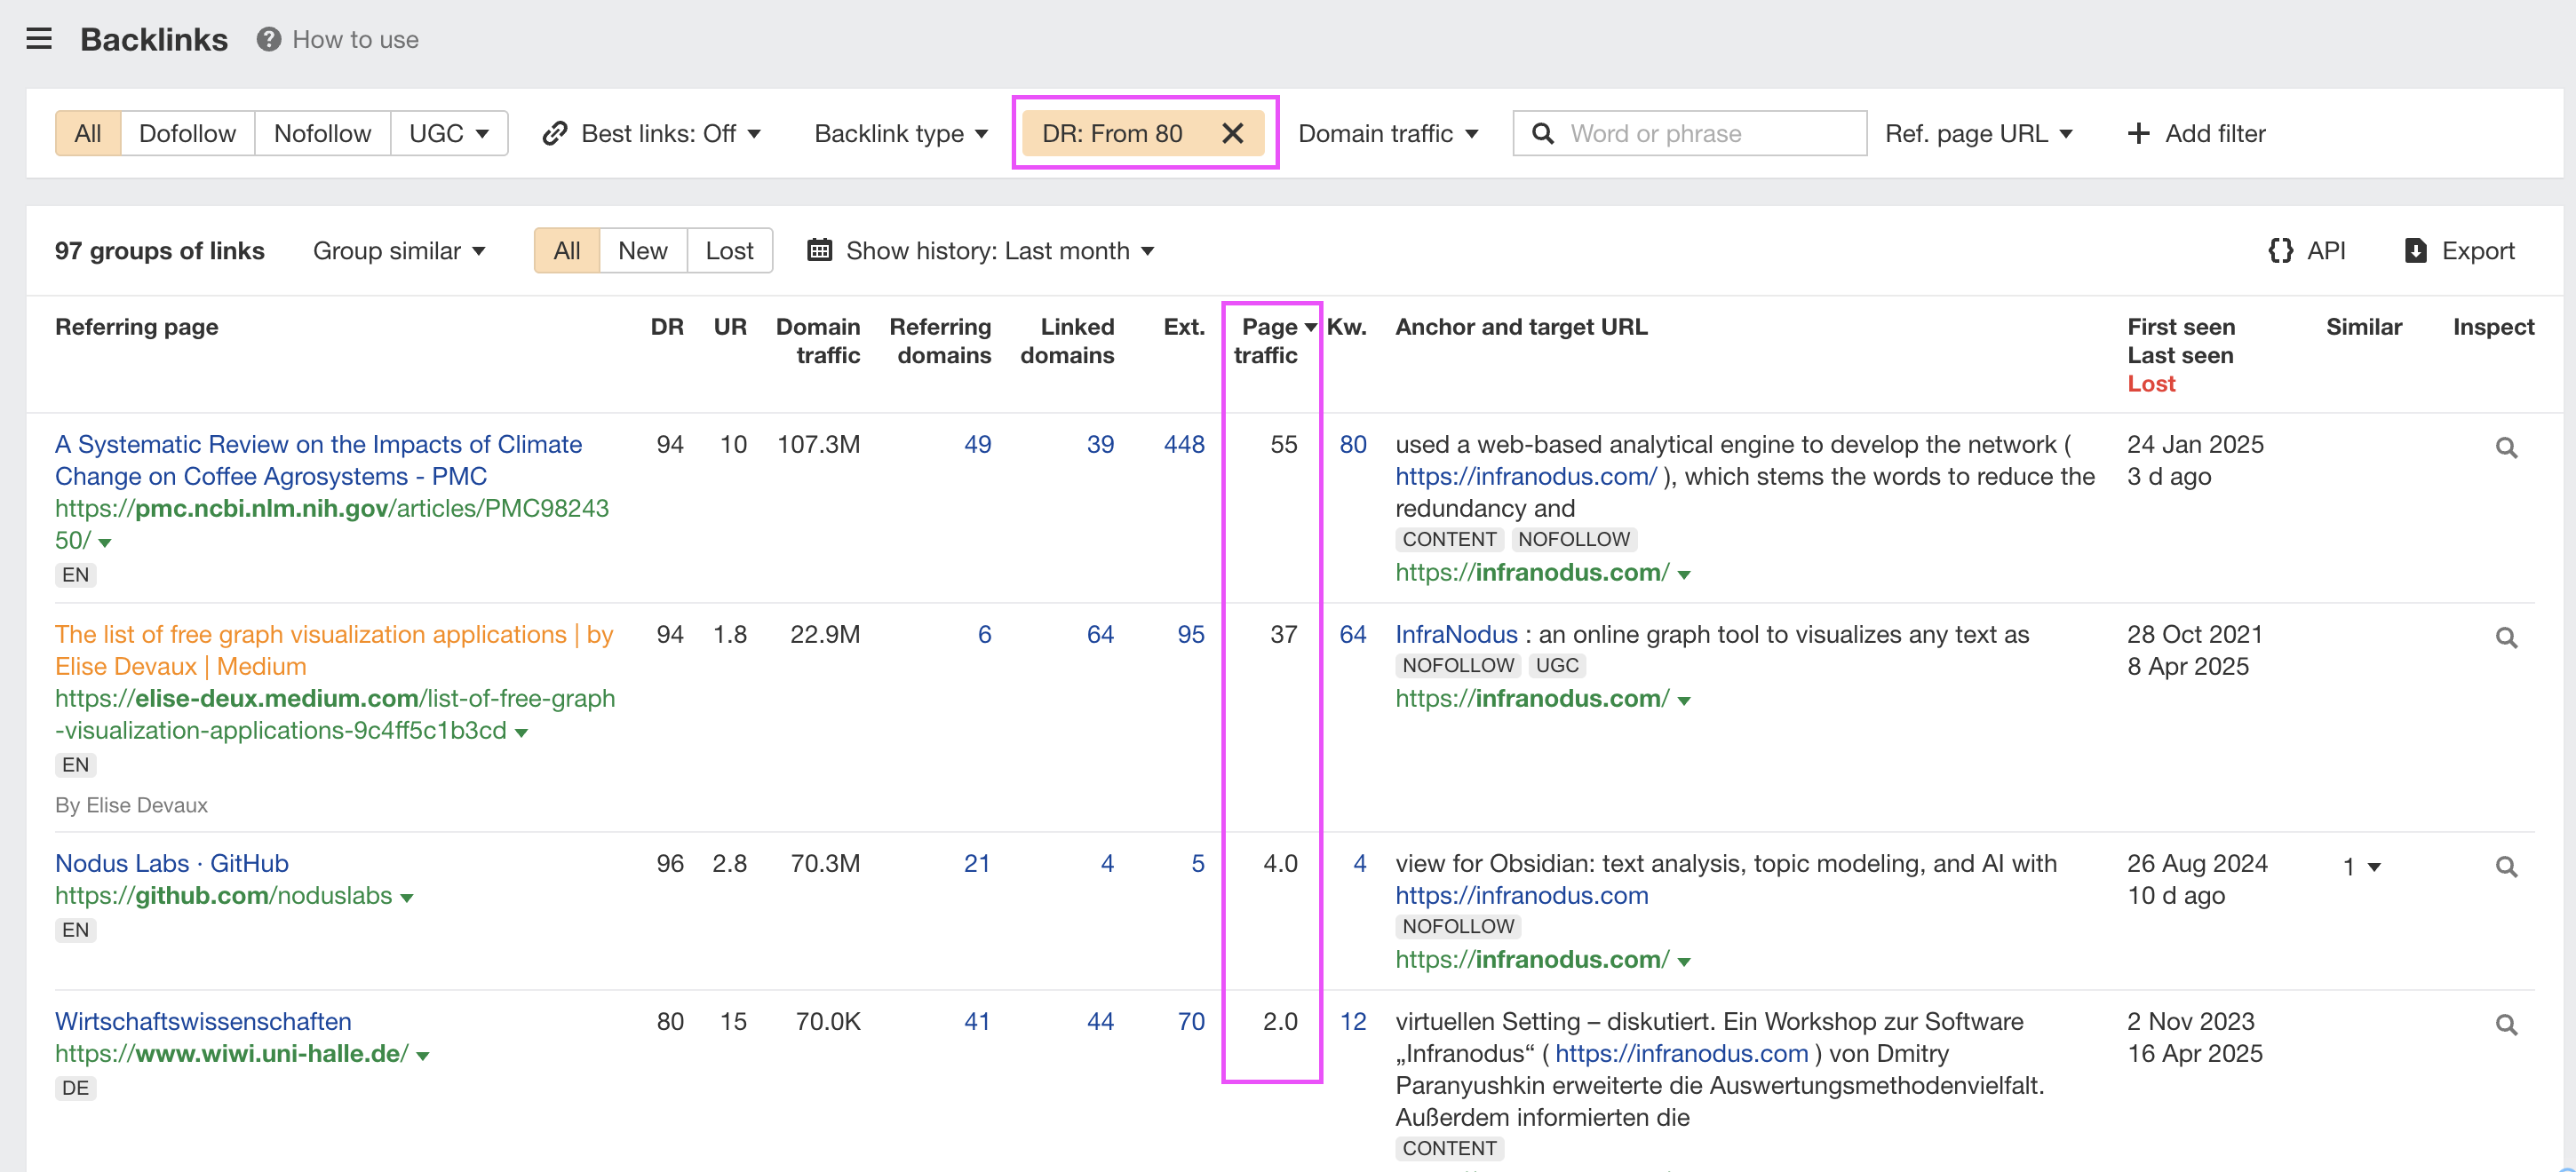Click the search magnifier in Word or phrase
2576x1172 pixels.
tap(1543, 133)
